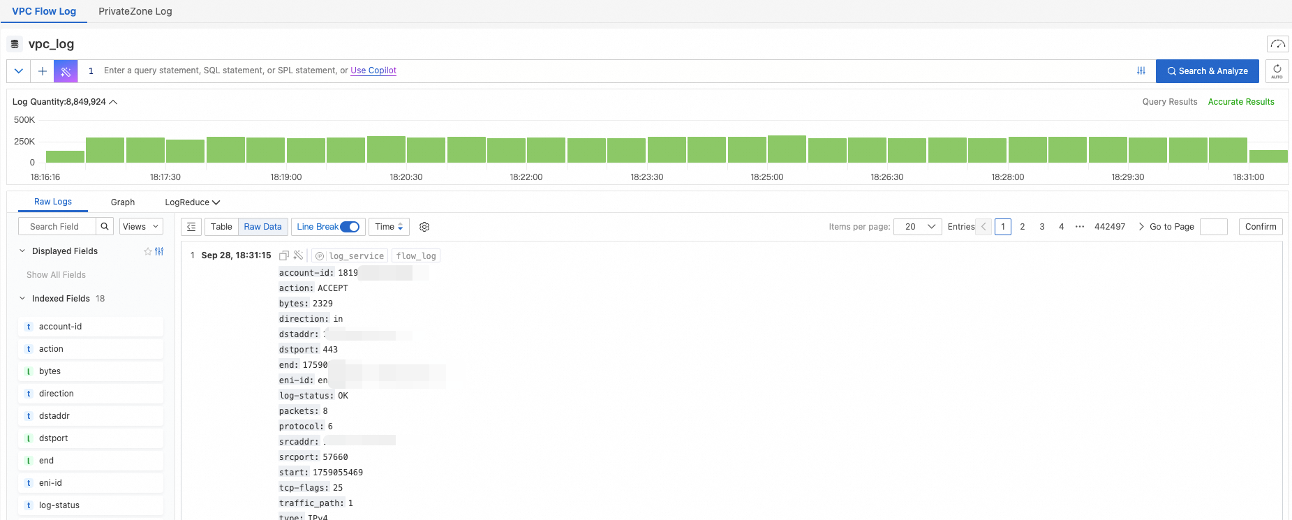The height and width of the screenshot is (520, 1292).
Task: Click Search & Analyze button
Action: tap(1208, 71)
